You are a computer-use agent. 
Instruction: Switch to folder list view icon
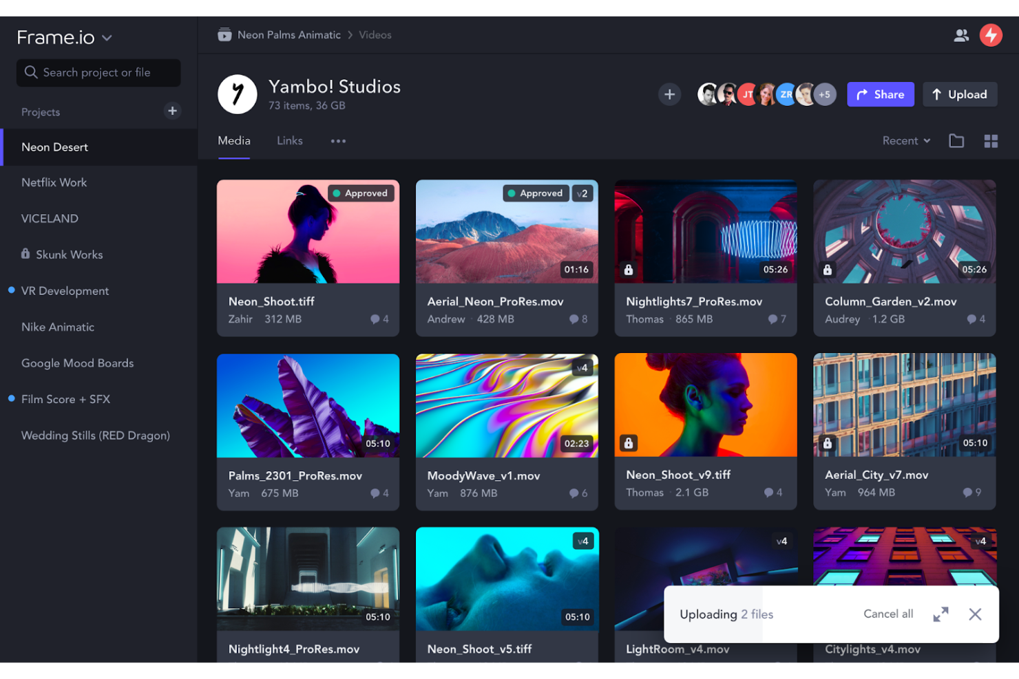pos(956,140)
